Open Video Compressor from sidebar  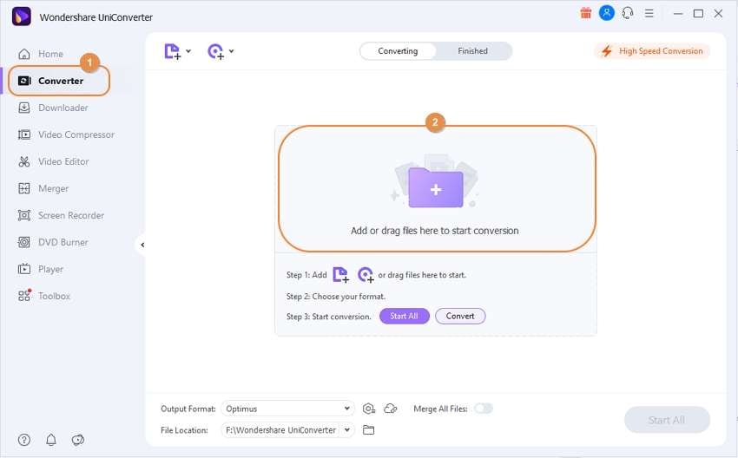(x=66, y=134)
